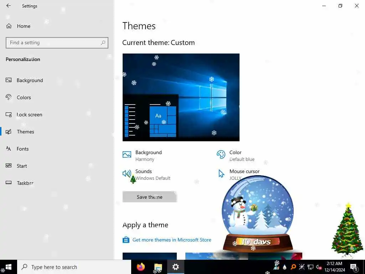Click the Home house icon
This screenshot has width=365, height=274.
click(x=9, y=26)
